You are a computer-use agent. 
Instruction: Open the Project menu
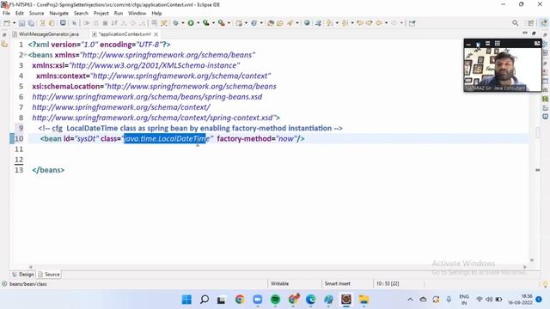pos(101,14)
